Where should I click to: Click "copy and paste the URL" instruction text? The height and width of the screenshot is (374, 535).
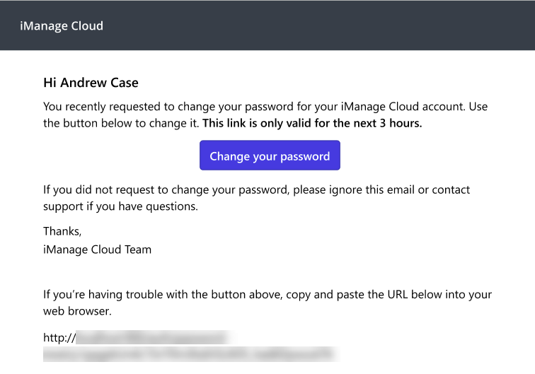click(x=347, y=294)
